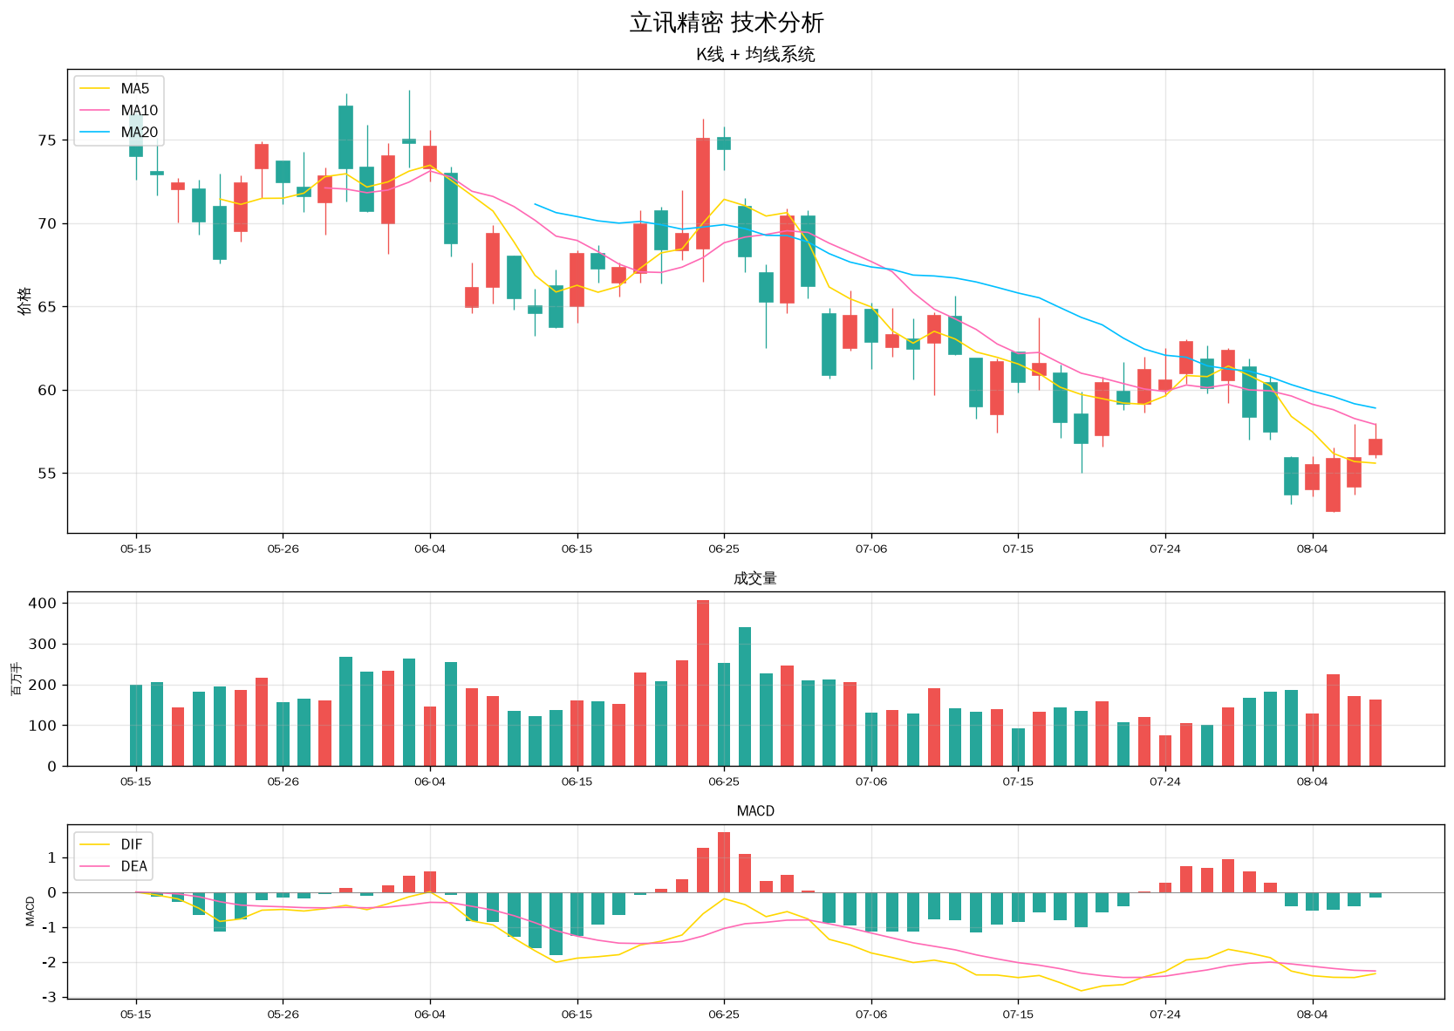The width and height of the screenshot is (1454, 1031).
Task: Click the tallest red MACD histogram bar at 06-25
Action: click(724, 862)
